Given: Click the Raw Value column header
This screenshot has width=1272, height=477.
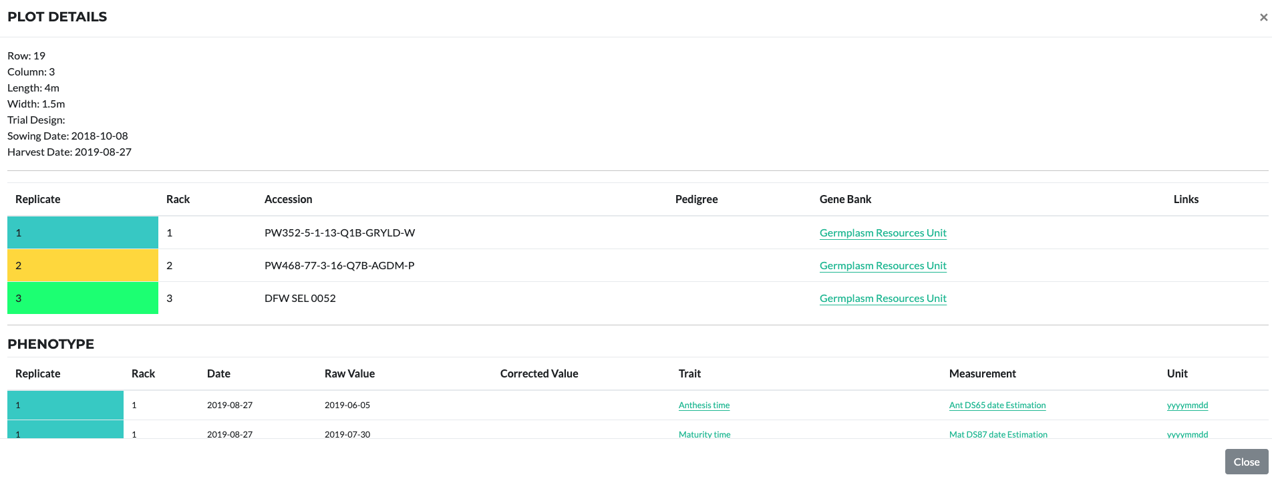Looking at the screenshot, I should (x=349, y=373).
